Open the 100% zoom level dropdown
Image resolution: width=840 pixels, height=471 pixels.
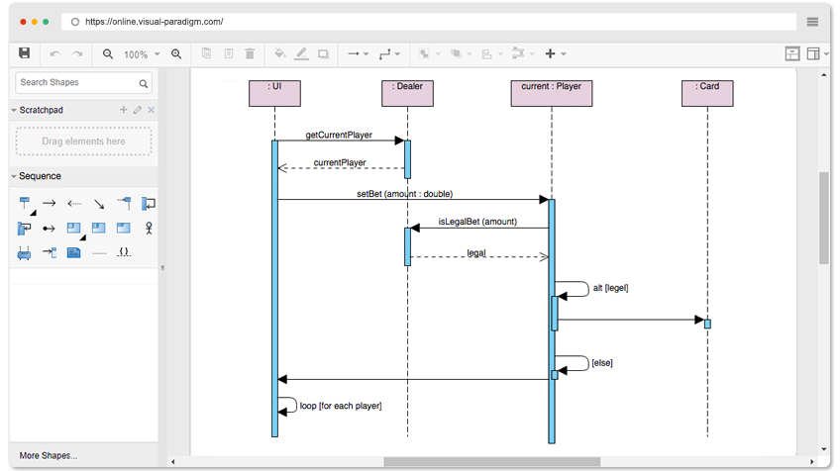click(142, 54)
